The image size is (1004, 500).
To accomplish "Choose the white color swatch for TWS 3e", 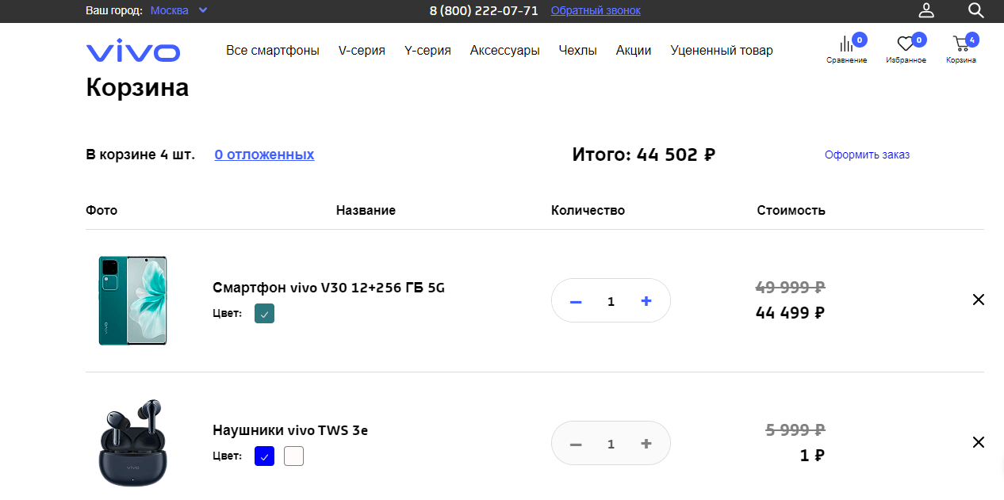I will pos(293,456).
